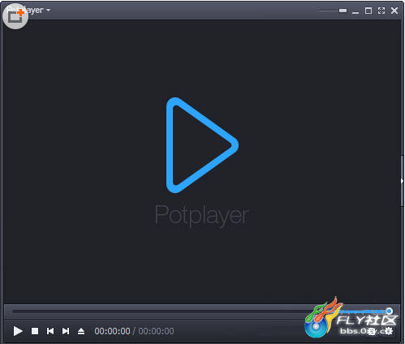This screenshot has width=405, height=344.
Task: Open settings with the gear icon
Action: 389,331
